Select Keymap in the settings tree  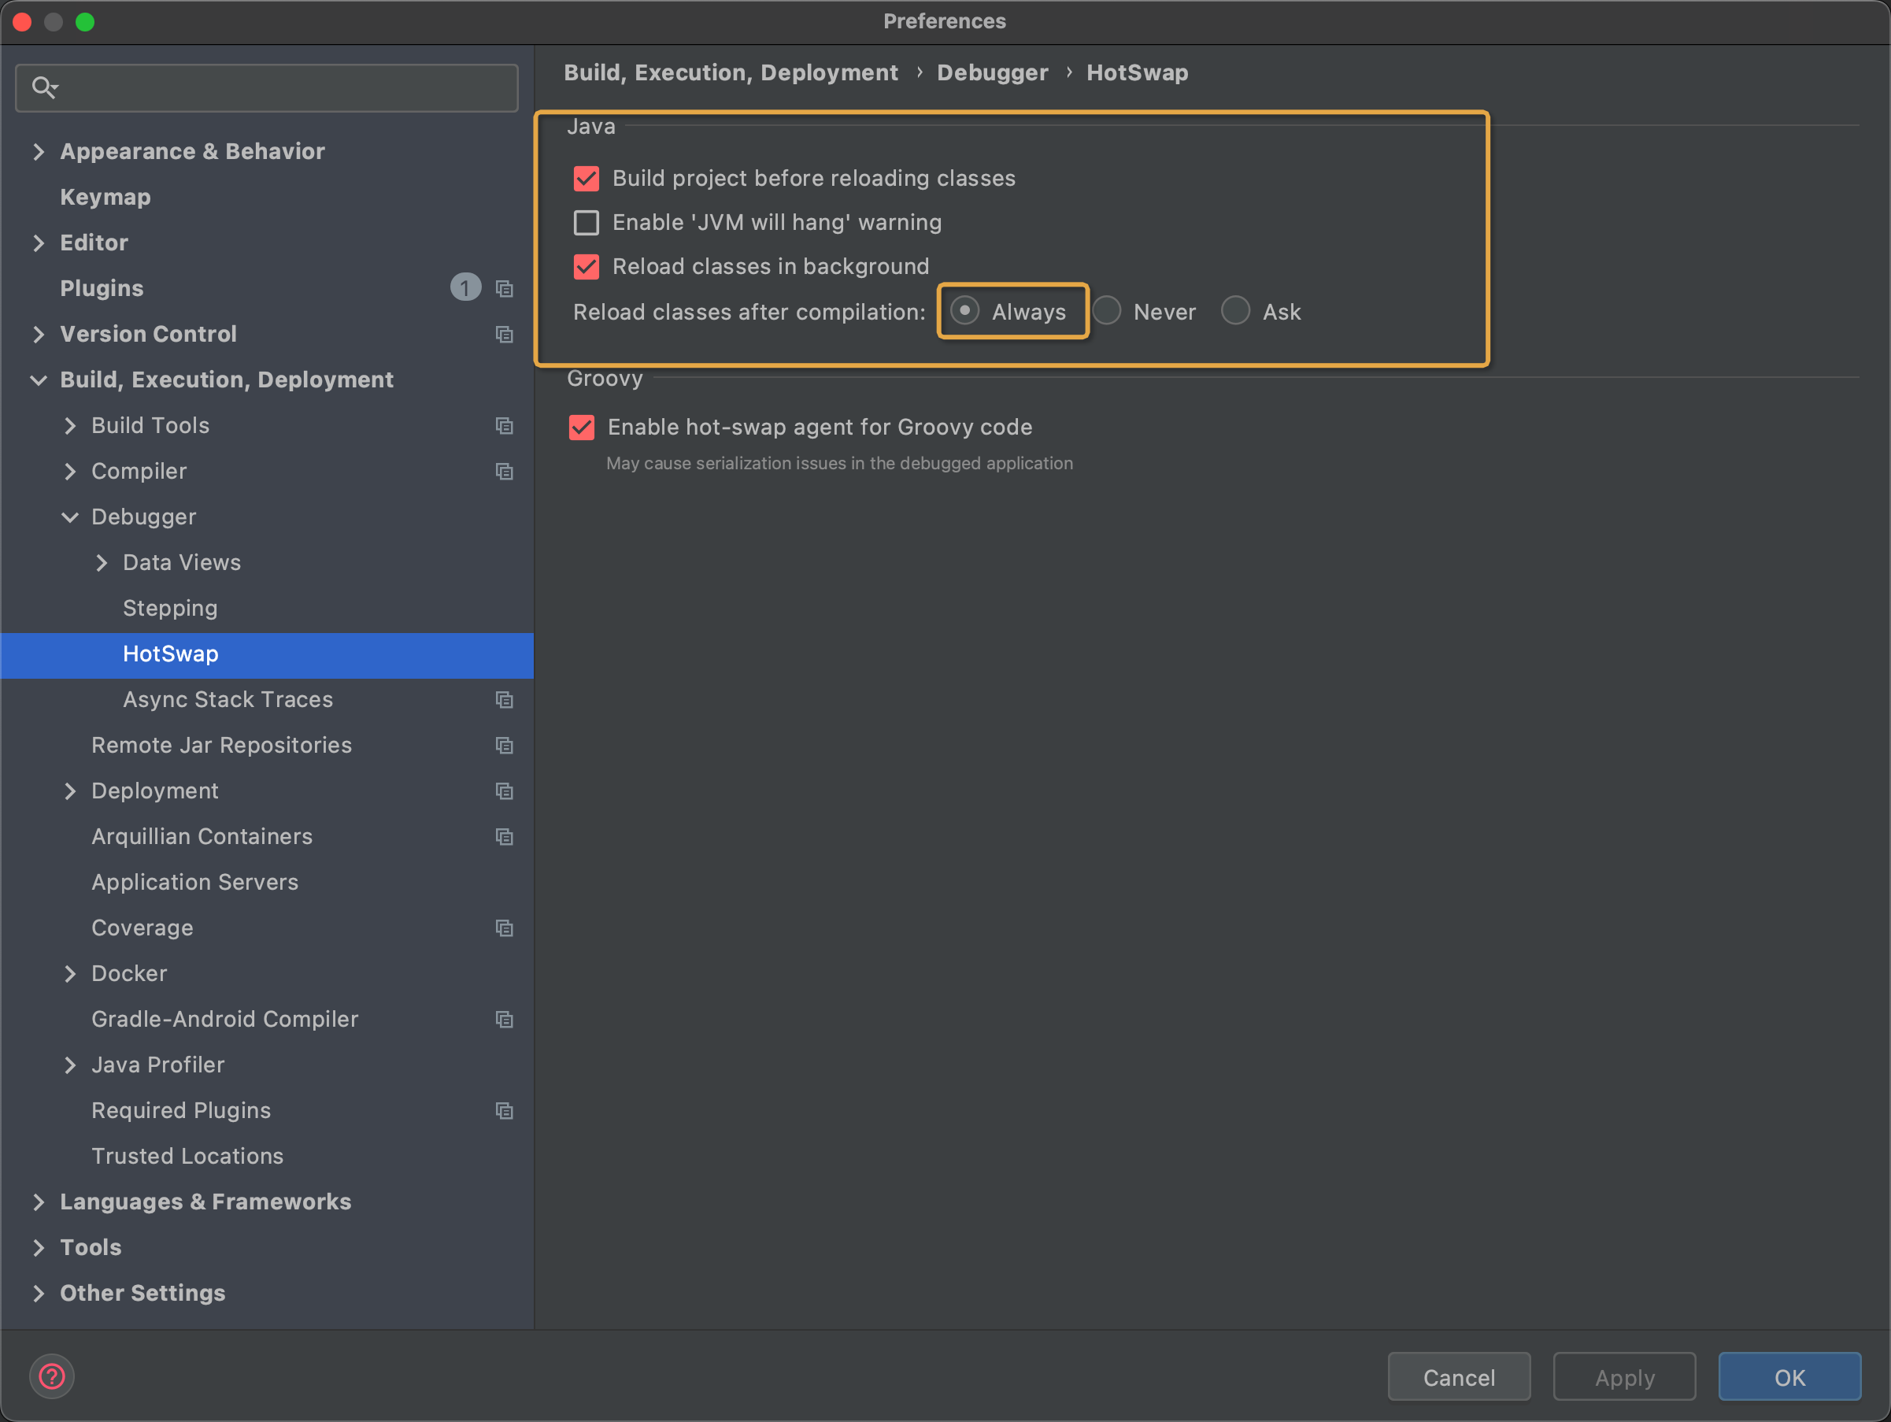coord(105,197)
